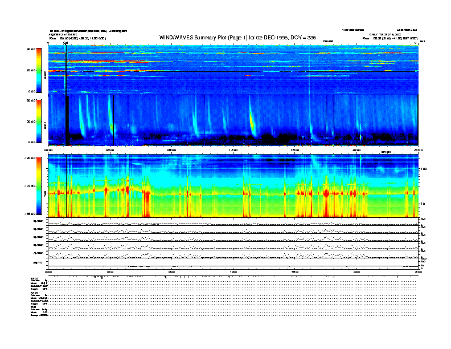Click the 04:00 tick label below RAD1 spectrogram
This screenshot has width=451, height=349.
(110, 150)
